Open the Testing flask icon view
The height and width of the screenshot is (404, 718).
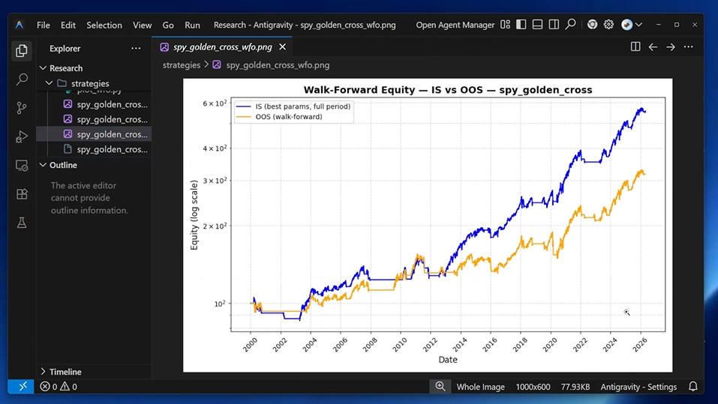coord(22,223)
